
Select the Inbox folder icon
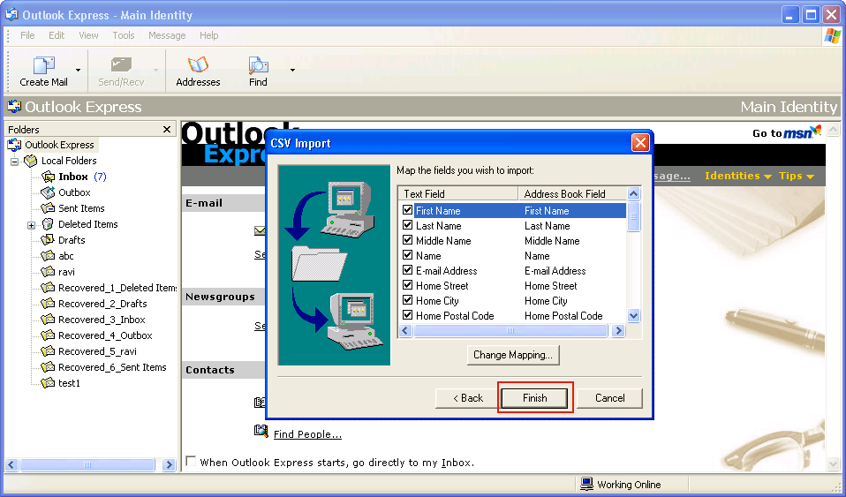[x=48, y=177]
